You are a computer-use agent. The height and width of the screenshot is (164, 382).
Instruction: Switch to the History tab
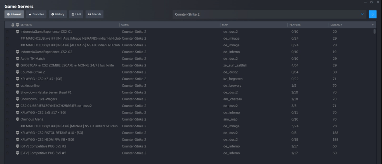58,14
